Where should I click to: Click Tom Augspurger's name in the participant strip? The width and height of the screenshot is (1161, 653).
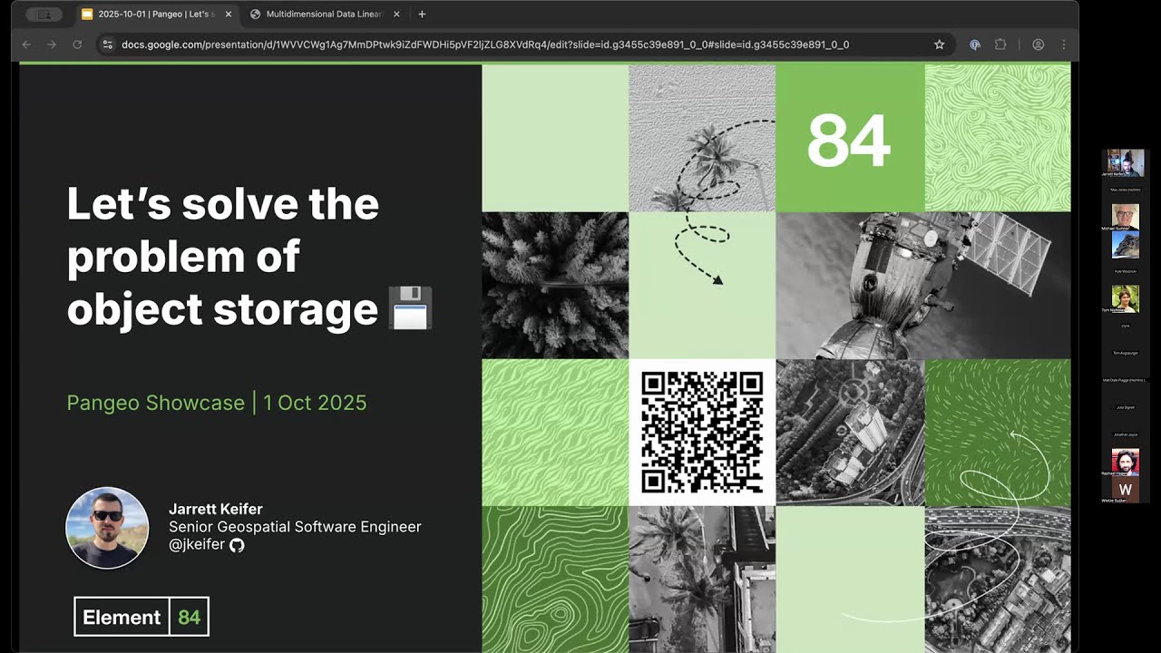click(1125, 353)
